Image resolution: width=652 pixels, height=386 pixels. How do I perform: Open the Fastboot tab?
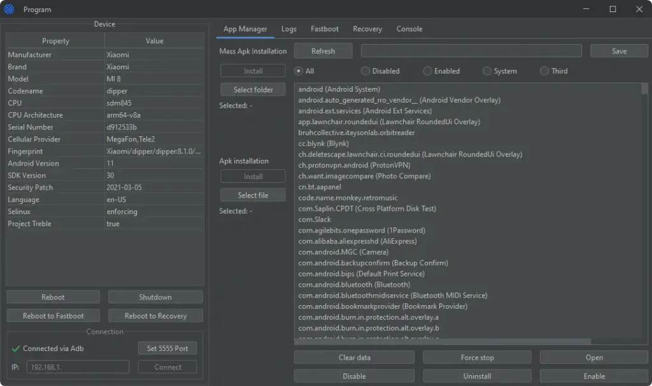(x=325, y=29)
